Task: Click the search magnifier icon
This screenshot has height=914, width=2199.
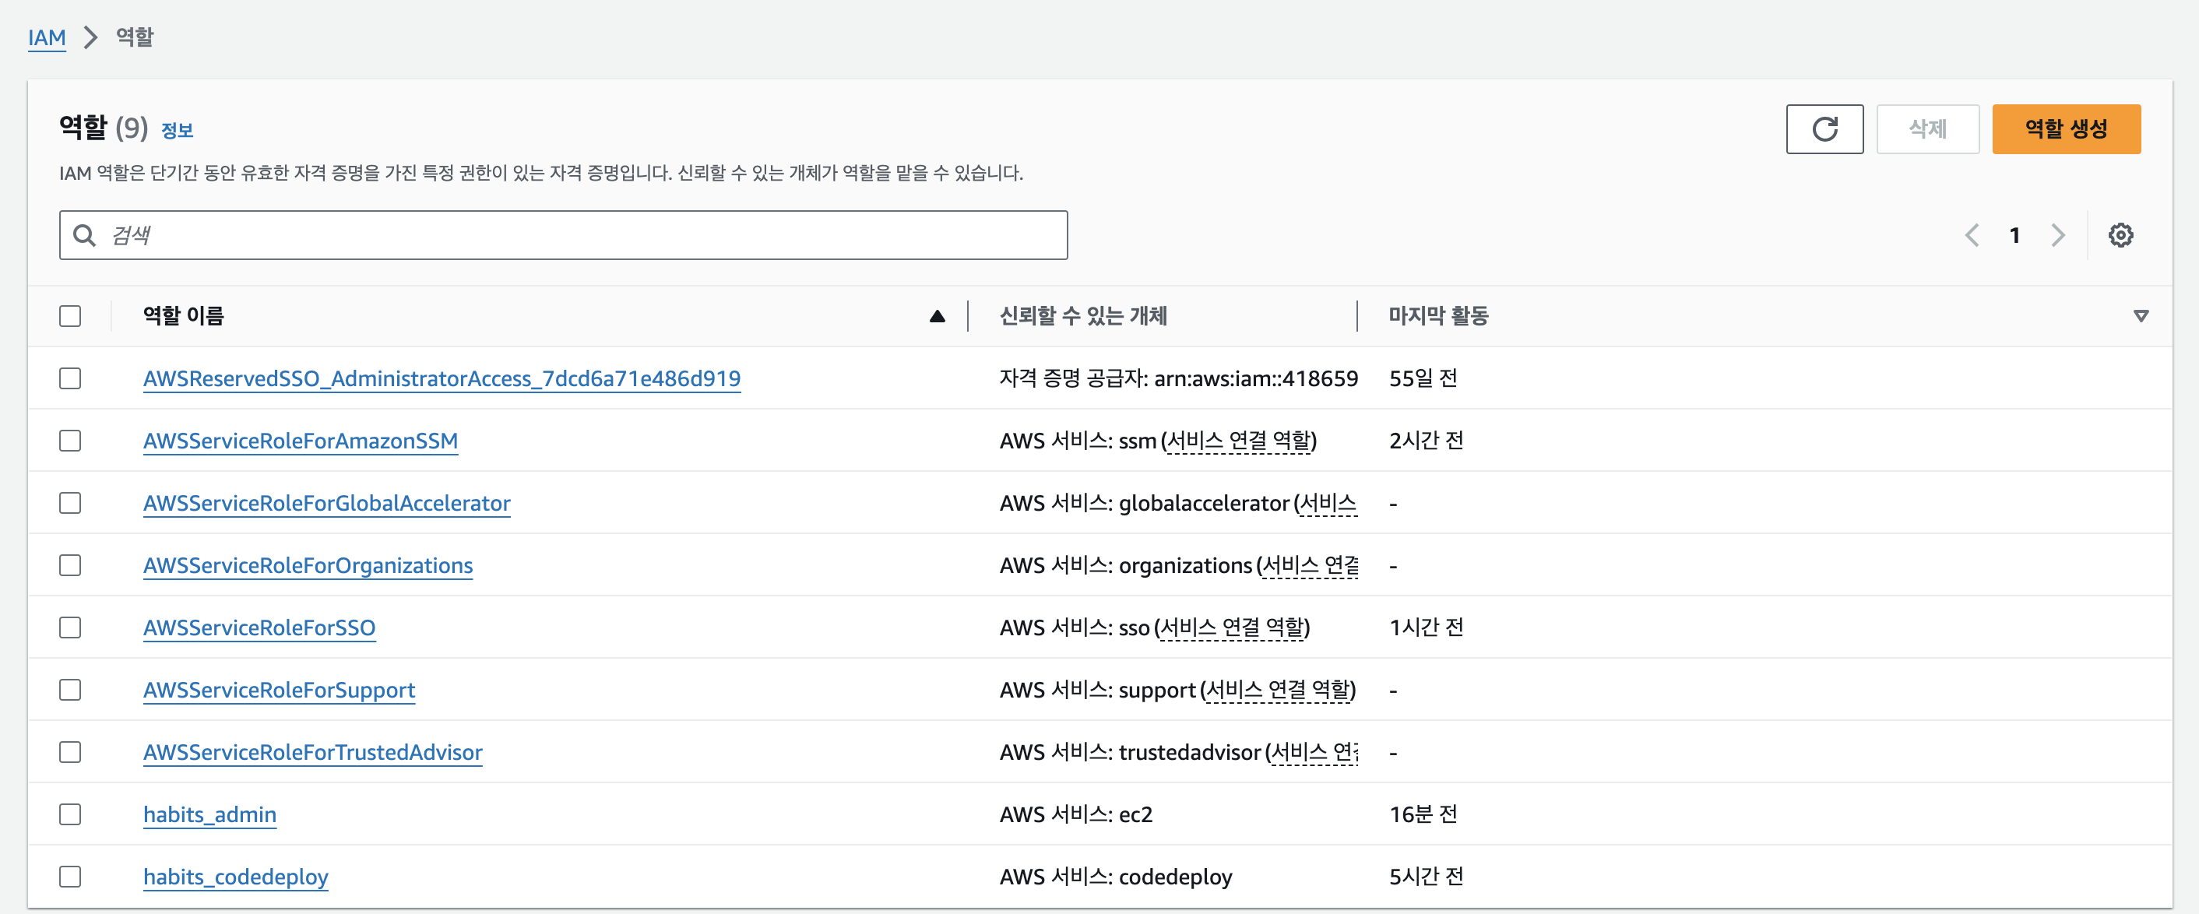Action: pos(85,234)
